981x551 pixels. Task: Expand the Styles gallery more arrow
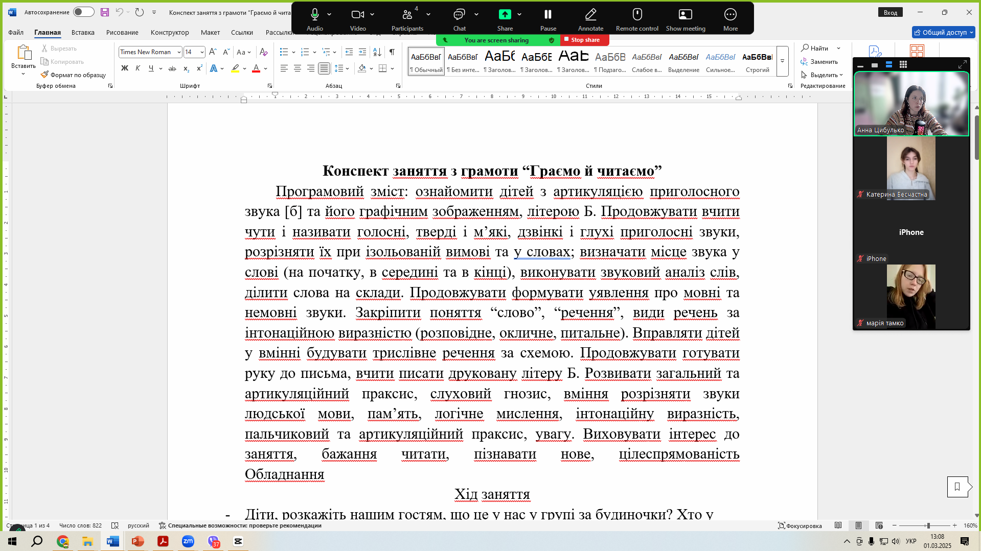[x=782, y=61]
